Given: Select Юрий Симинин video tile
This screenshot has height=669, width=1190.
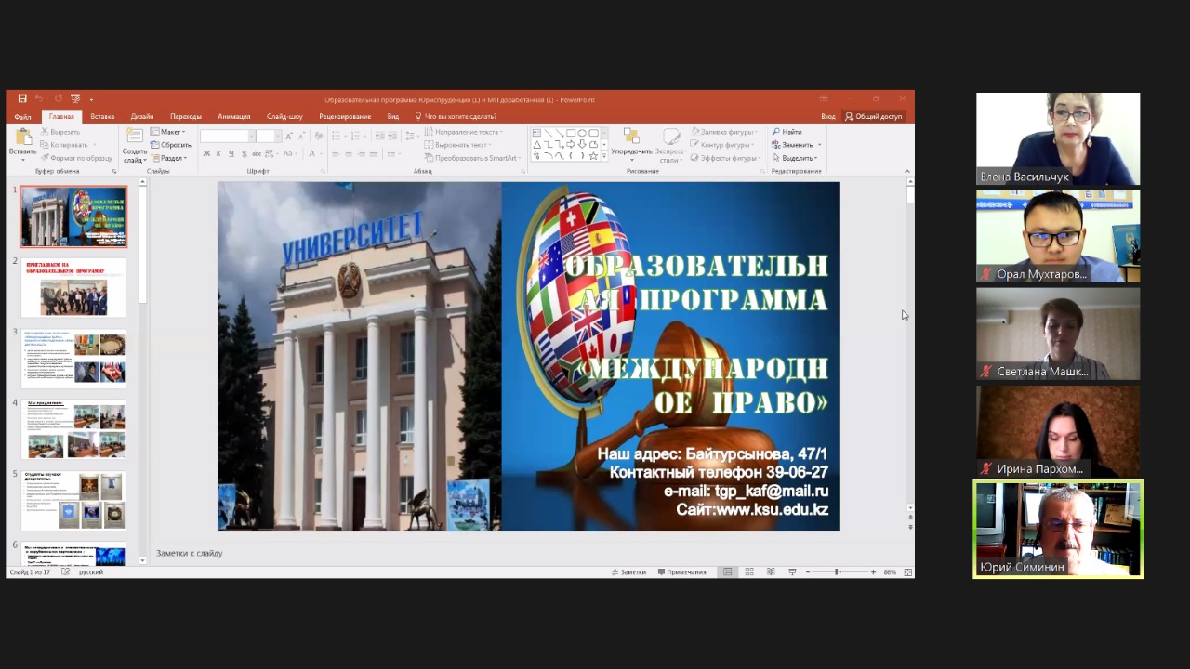Looking at the screenshot, I should [x=1058, y=529].
